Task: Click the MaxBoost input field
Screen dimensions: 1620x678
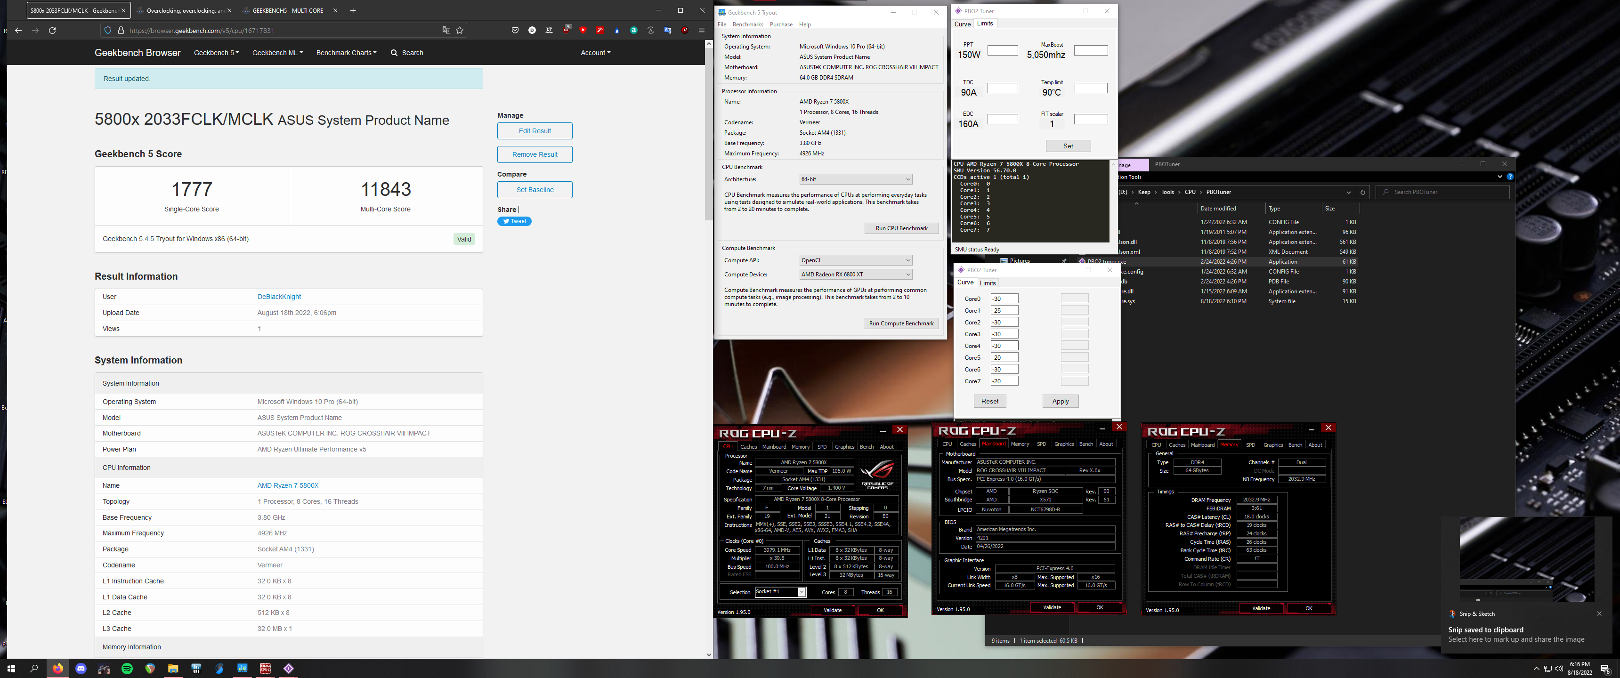Action: (1091, 50)
